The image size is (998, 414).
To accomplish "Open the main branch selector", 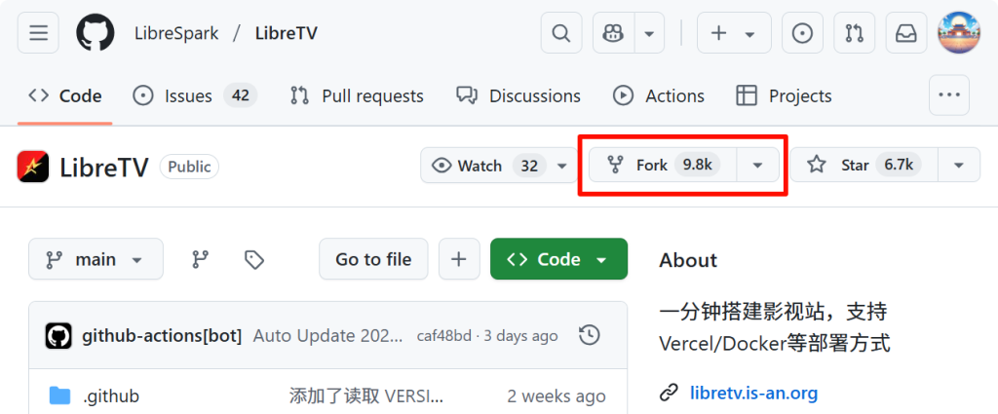I will point(96,259).
